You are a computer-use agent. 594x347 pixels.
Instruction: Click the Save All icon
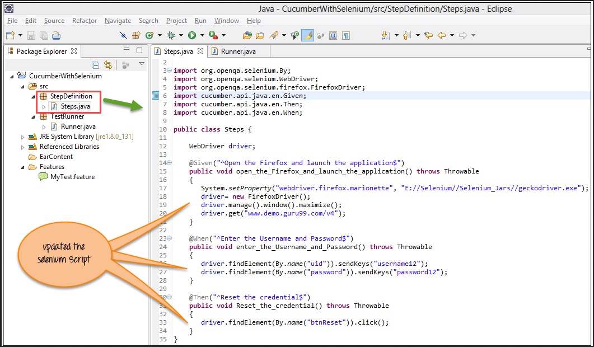[44, 36]
